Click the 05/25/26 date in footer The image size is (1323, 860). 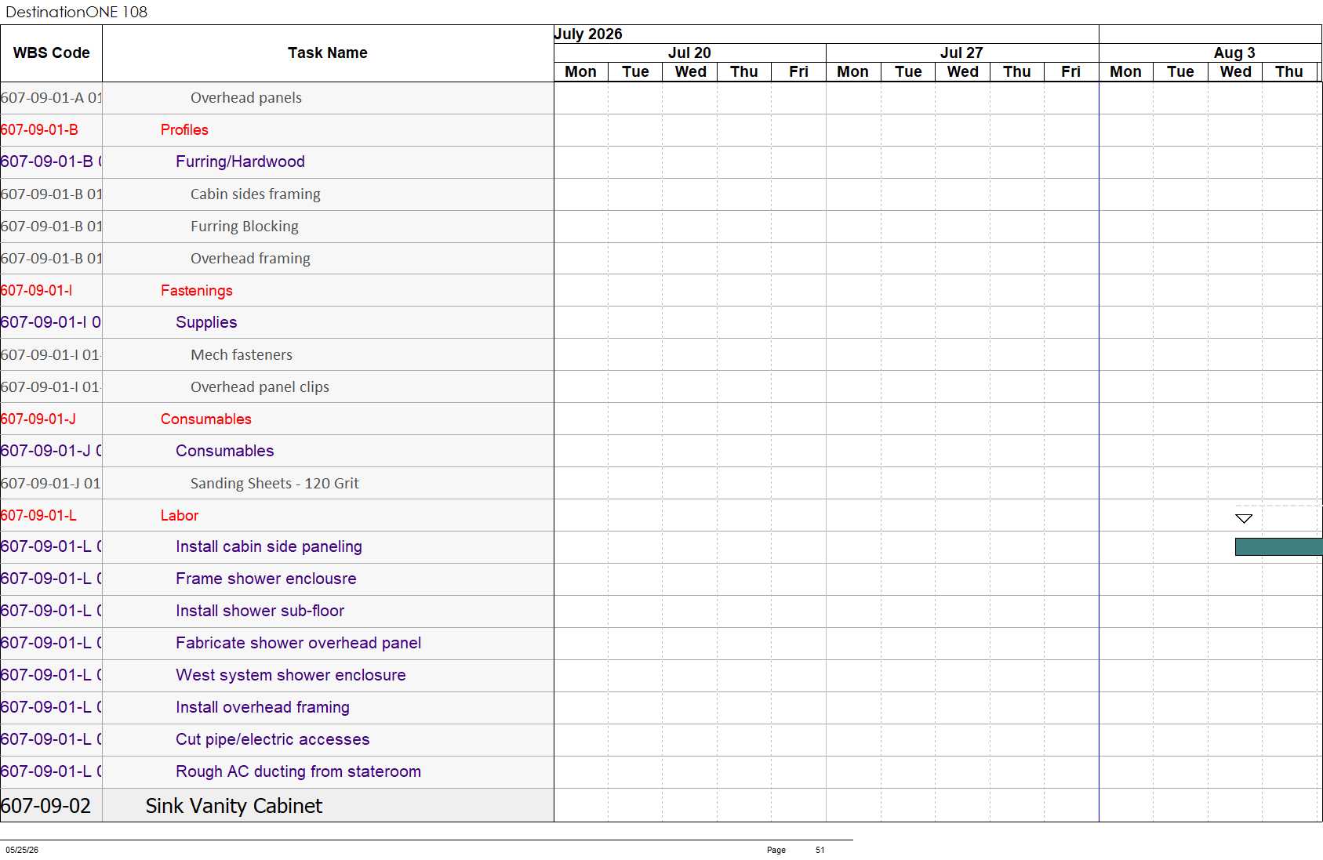(x=22, y=850)
